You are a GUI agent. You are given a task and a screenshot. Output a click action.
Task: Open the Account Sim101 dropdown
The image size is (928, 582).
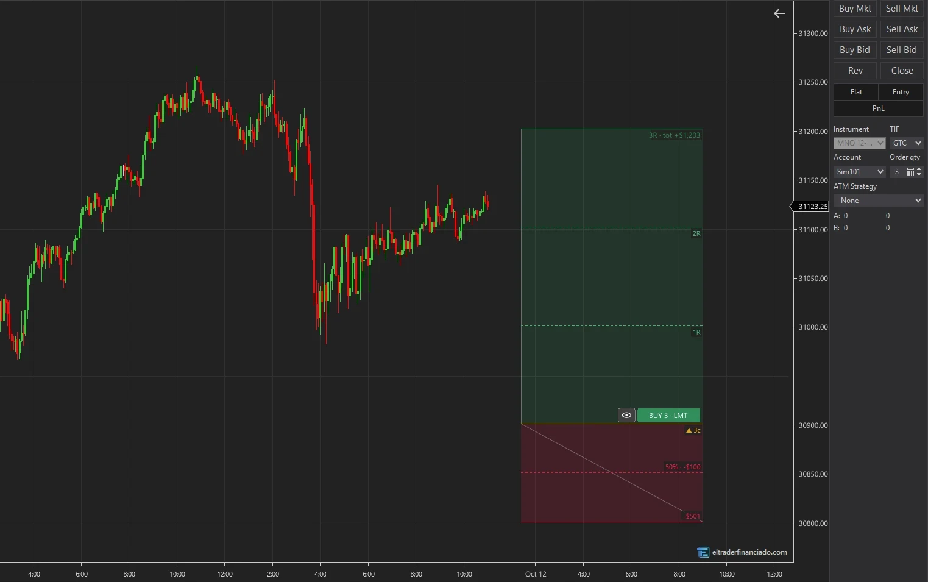click(859, 172)
